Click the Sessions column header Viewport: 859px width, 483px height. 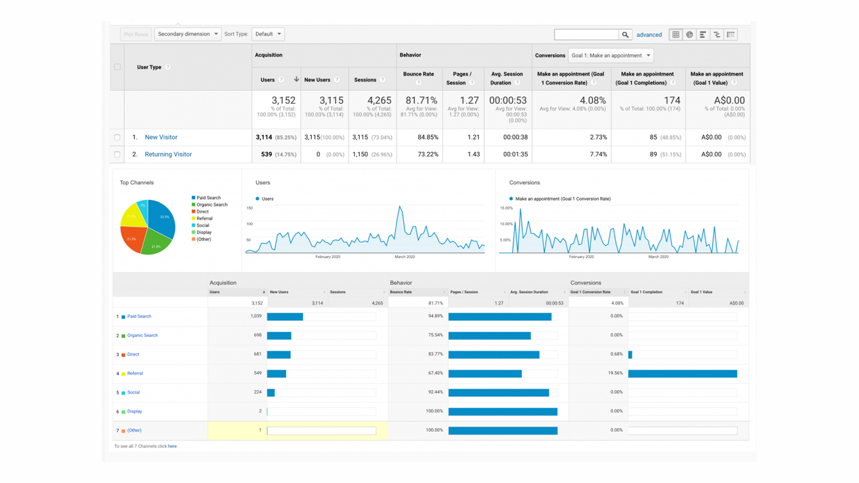coord(365,80)
